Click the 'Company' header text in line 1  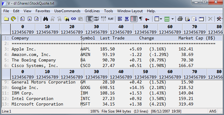[20, 38]
